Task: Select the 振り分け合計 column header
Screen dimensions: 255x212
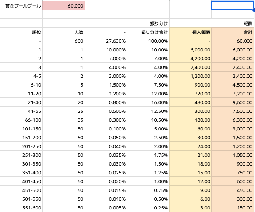Action: point(148,32)
